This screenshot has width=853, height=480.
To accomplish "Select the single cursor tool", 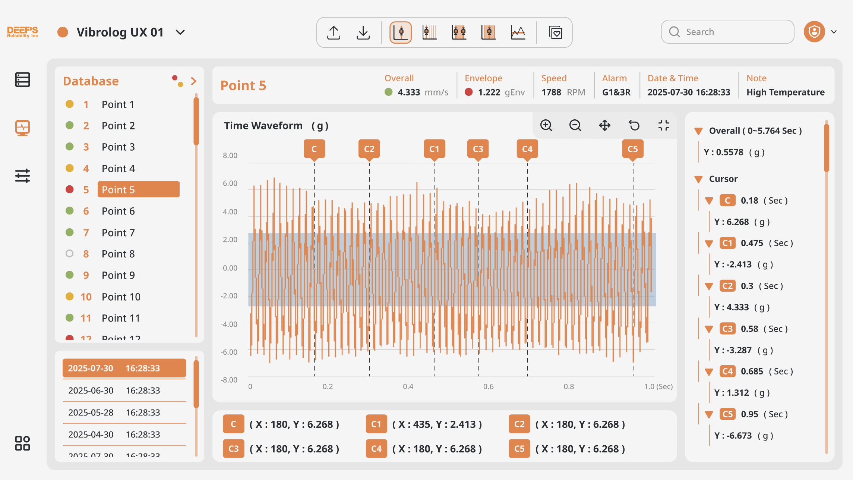I will click(401, 32).
